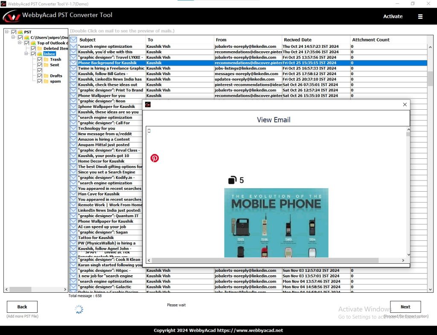Click the Sent folder icon in the tree
Viewport: 437px width, 335px height.
(x=46, y=65)
